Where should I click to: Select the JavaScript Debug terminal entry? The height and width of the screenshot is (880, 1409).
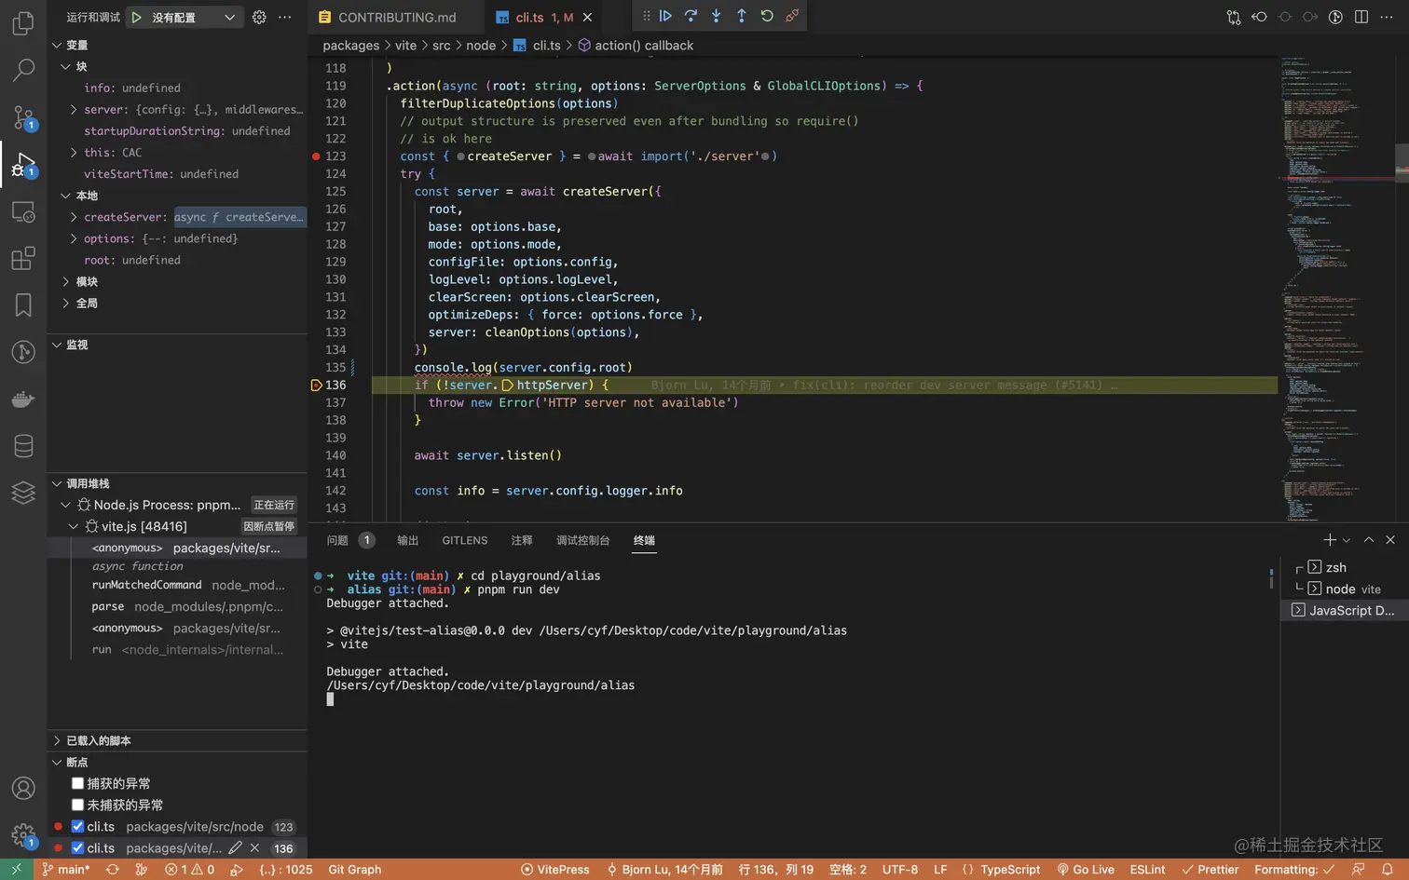[x=1344, y=610]
